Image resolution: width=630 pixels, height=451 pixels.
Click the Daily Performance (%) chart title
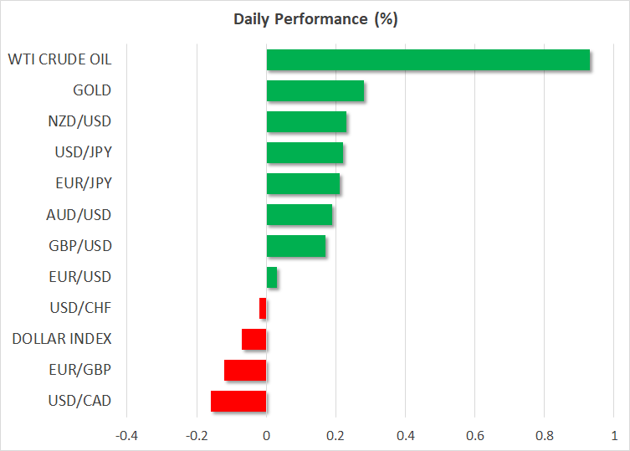point(315,18)
